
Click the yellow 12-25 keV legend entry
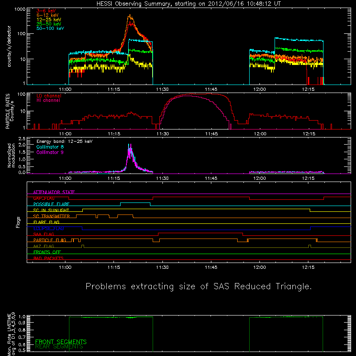[49, 20]
